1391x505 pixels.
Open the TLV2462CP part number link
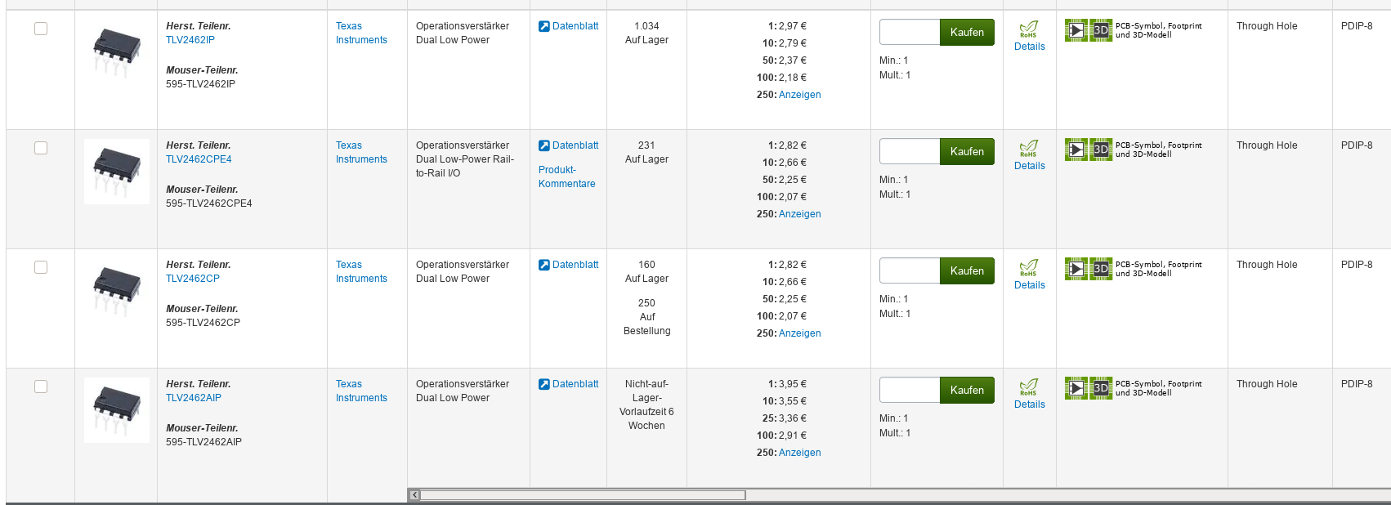coord(193,279)
